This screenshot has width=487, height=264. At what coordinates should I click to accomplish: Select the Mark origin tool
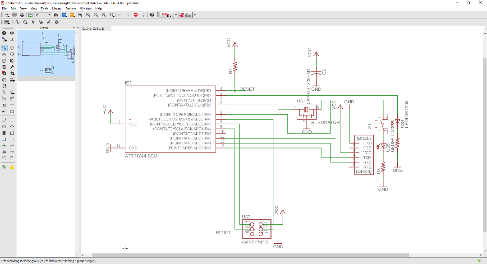[12, 40]
